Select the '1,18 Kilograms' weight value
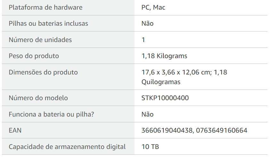Viewport: 271px width, 157px height. click(x=164, y=56)
